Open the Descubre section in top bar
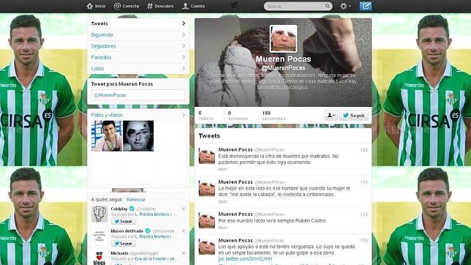 160,6
